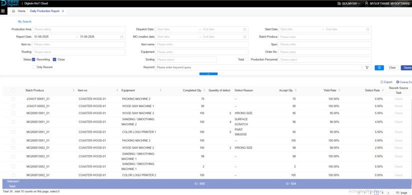
Task: Enable the Only Rework checkbox
Action: [x=33, y=67]
